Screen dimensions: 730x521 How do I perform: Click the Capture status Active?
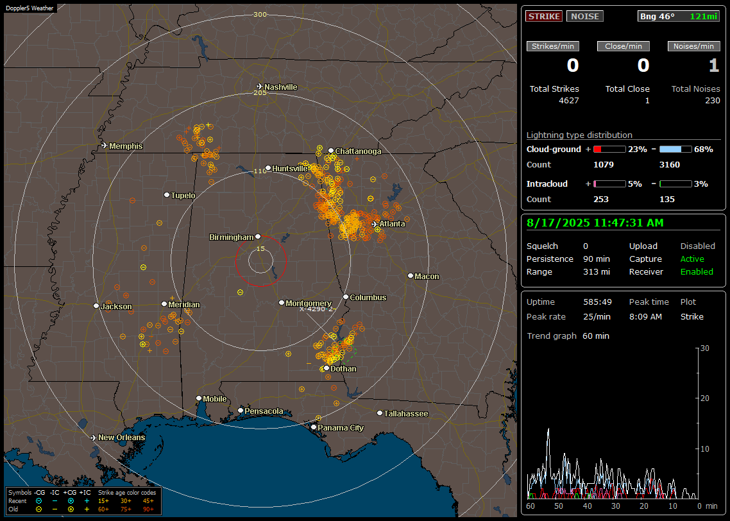click(x=692, y=259)
